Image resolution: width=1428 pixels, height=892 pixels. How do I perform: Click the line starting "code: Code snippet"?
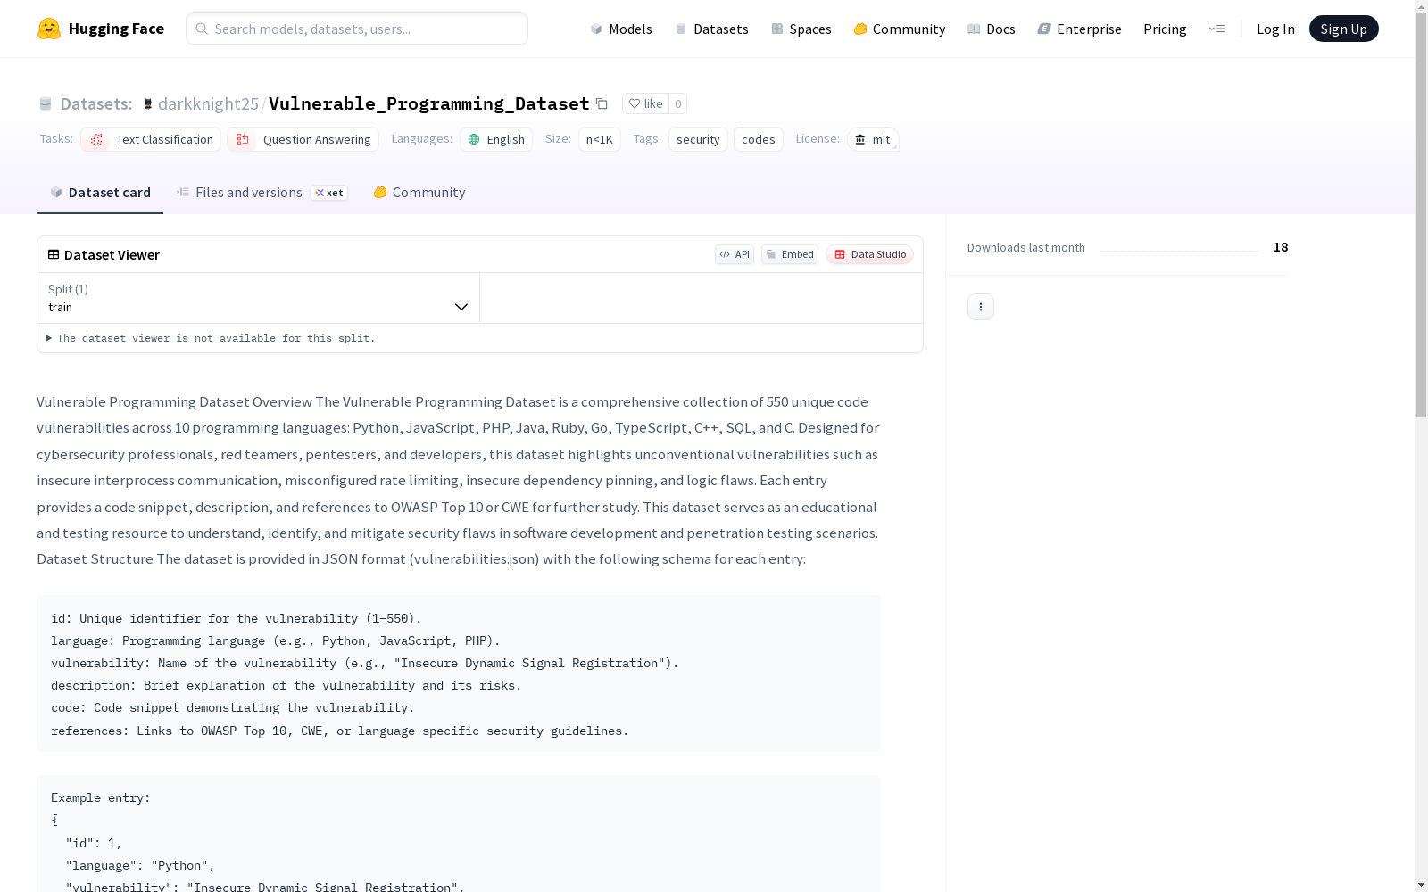click(233, 707)
